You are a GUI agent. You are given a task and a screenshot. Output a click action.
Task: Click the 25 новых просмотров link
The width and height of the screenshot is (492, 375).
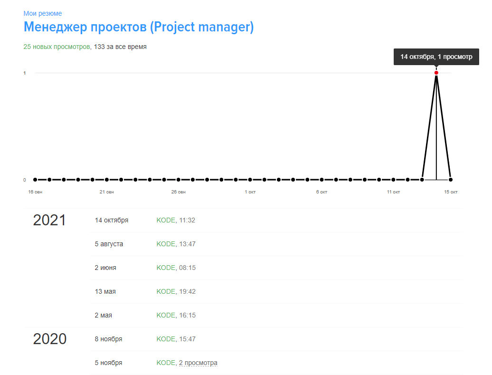point(57,47)
